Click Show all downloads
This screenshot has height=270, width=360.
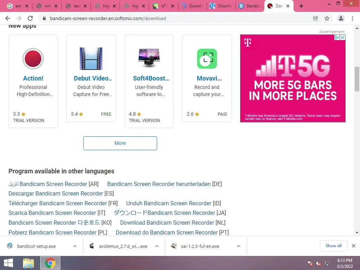point(333,246)
